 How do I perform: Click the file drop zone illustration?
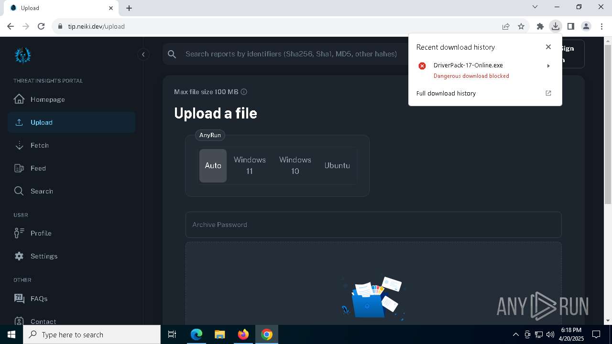(373, 297)
